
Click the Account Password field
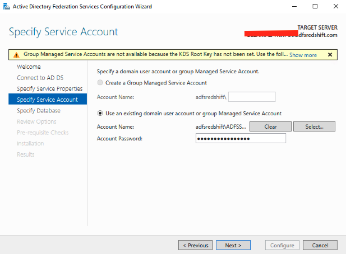tap(241, 138)
